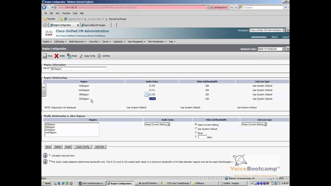Open the search provider dropdown arrow
The width and height of the screenshot is (331, 186).
tap(289, 7)
